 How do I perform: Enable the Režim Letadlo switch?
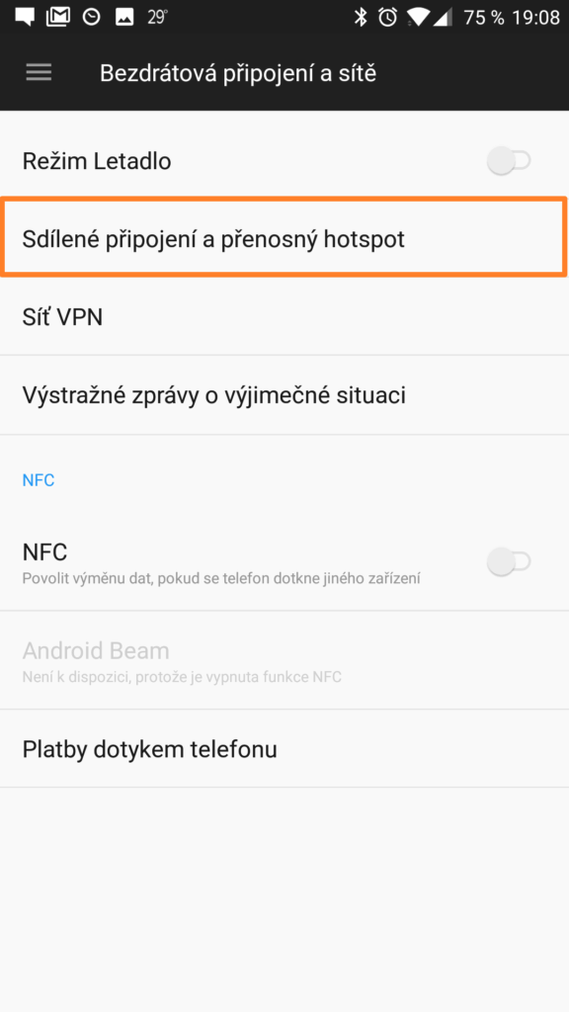coord(509,161)
